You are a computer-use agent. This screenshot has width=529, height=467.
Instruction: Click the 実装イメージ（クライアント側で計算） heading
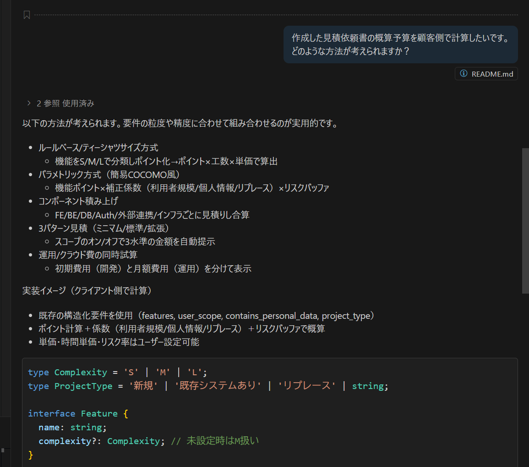point(87,290)
